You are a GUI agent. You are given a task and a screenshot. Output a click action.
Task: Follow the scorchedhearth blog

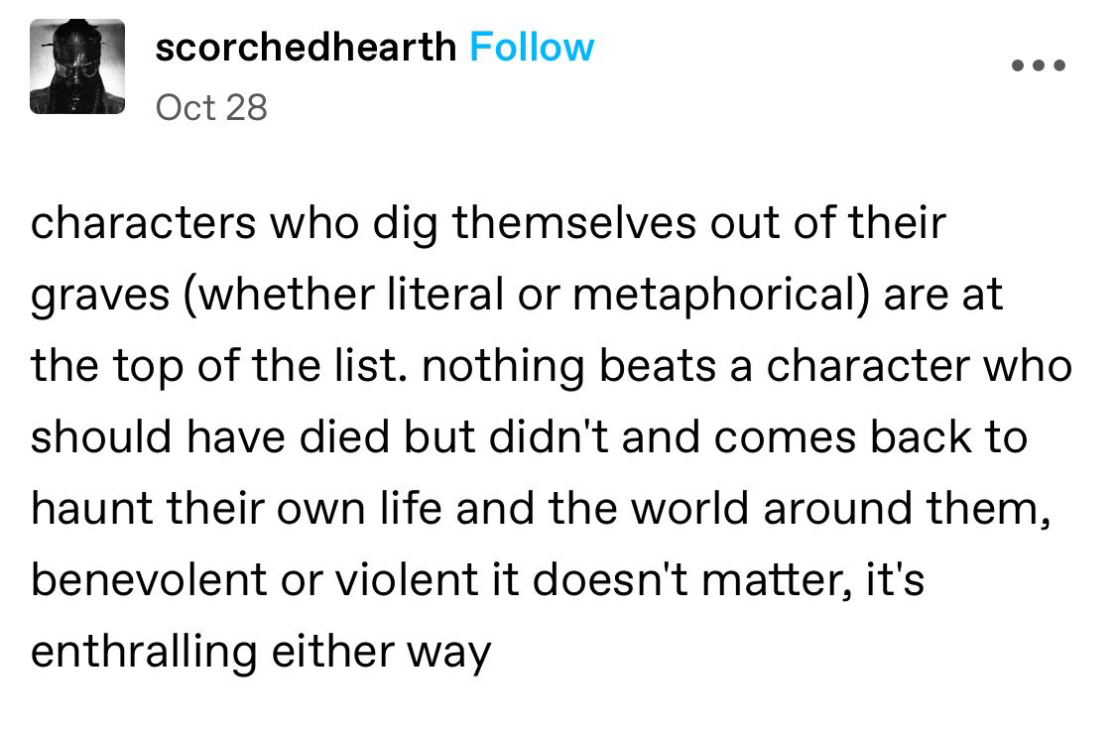532,47
